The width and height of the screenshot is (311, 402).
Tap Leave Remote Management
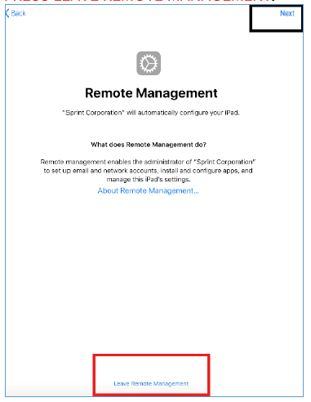point(151,383)
